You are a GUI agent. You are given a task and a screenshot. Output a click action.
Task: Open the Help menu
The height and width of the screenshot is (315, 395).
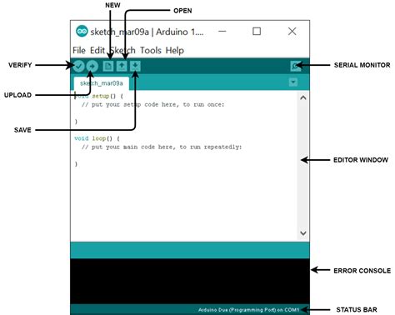[x=175, y=50]
